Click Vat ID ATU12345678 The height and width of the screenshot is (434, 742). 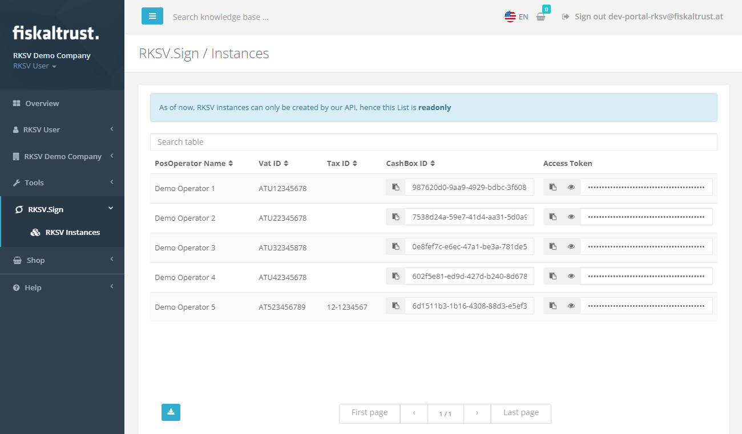pos(283,188)
